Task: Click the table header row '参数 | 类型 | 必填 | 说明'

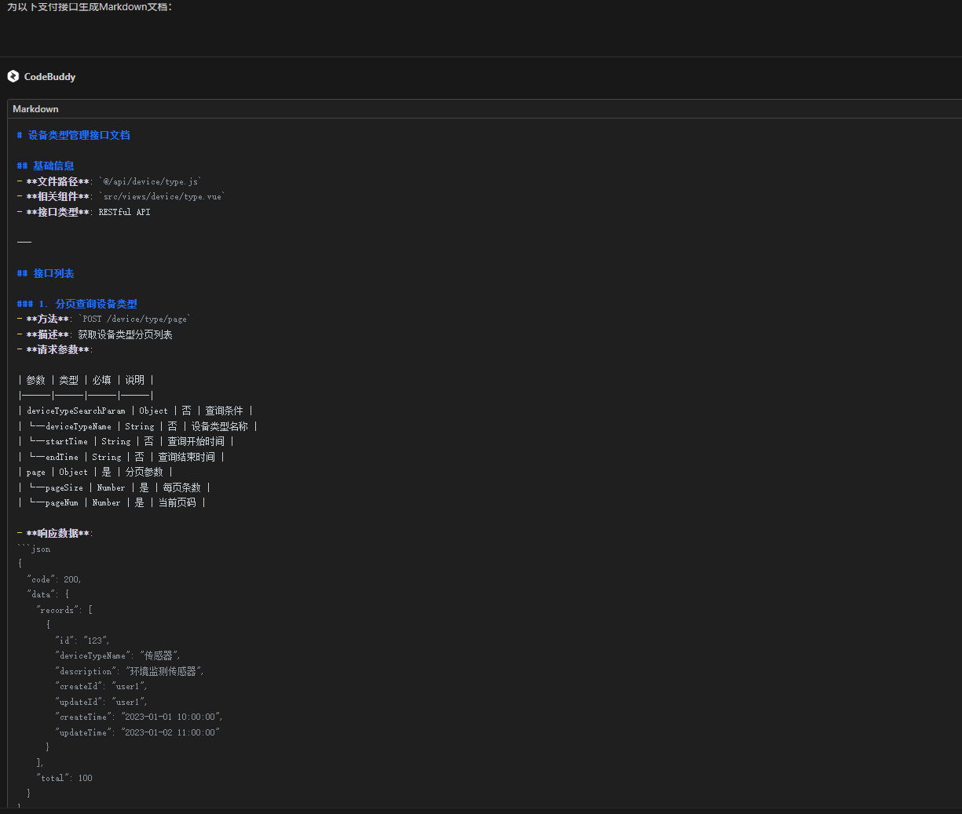Action: click(86, 380)
